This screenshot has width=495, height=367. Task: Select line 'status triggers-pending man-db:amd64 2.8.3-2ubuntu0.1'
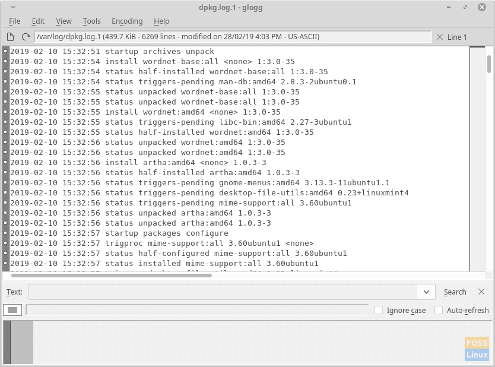183,81
